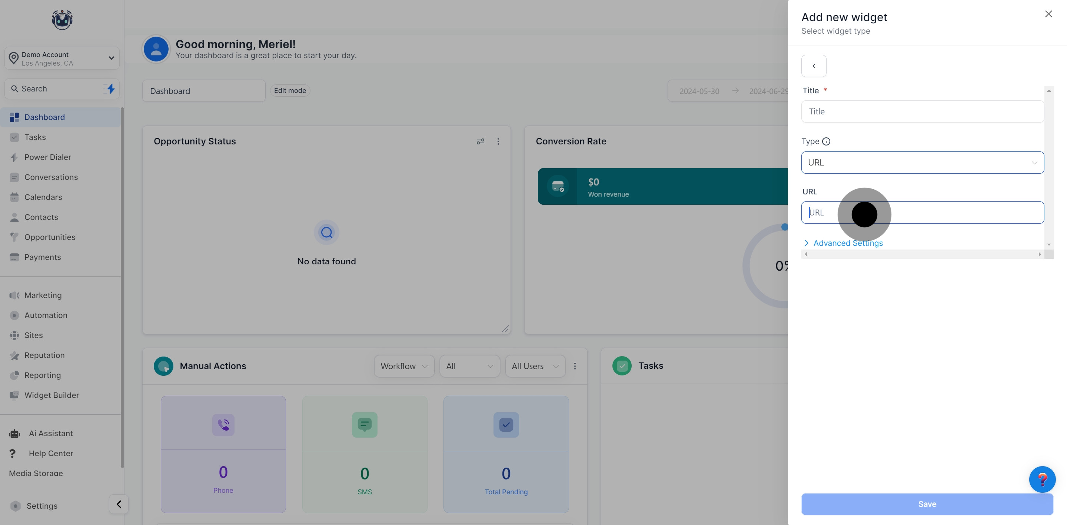Screen dimensions: 1067x525
Task: Click the blue help question bubble
Action: (1042, 479)
